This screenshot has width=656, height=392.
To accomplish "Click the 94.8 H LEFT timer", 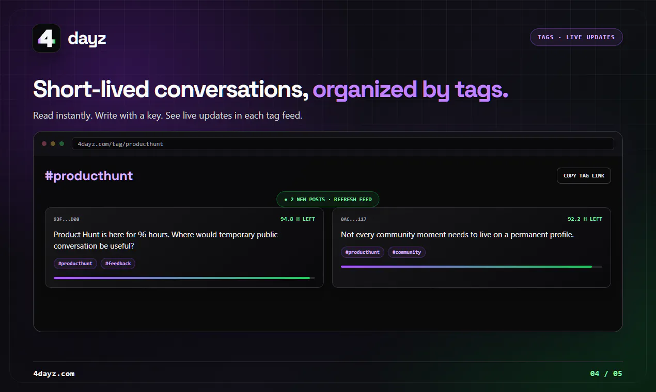I will pos(298,219).
